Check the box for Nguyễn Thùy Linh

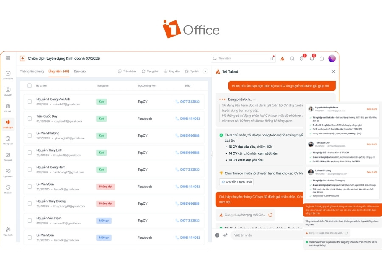pos(30,153)
